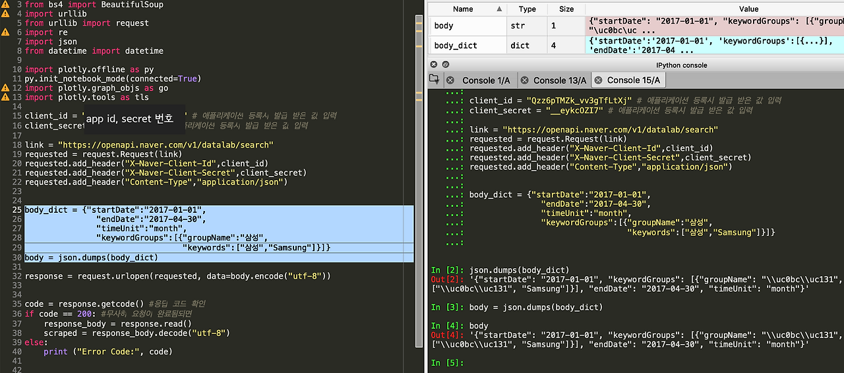Click the editor line adding the Content-Type header
Image resolution: width=844 pixels, height=373 pixels.
(156, 182)
